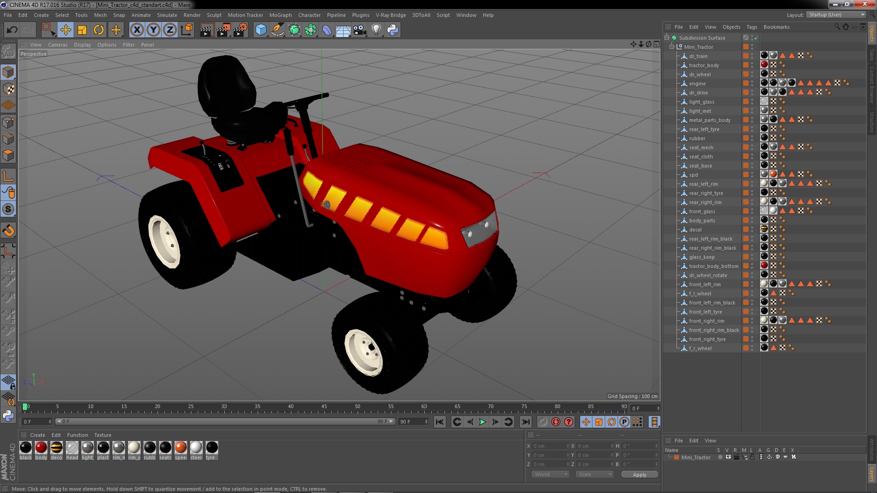Collapse the Subdivision Surface tree
This screenshot has height=493, width=877.
[x=667, y=37]
